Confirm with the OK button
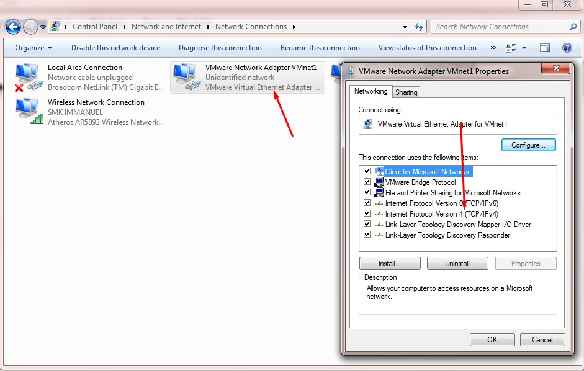Viewport: 584px width, 371px height. pos(492,340)
